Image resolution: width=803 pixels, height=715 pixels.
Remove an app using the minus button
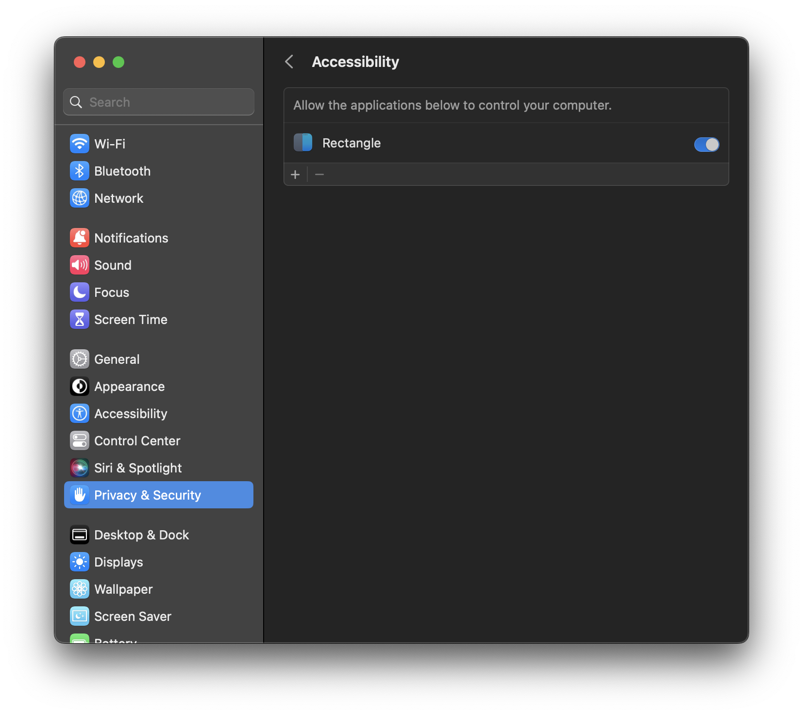pos(319,174)
